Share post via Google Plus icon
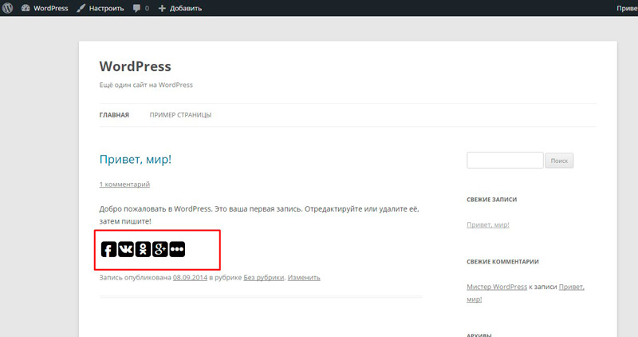Screen dimensions: 638x337 click(160, 249)
